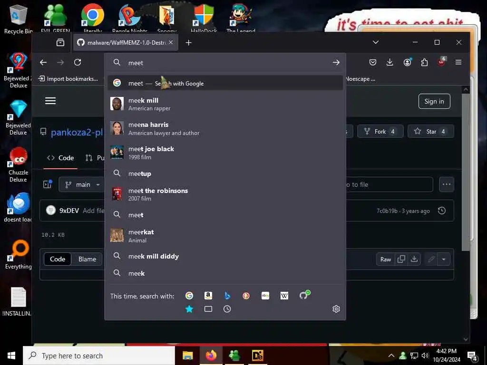Screen dimensions: 487x365
Task: Open Recycle Bin desktop icon
Action: pos(18,19)
